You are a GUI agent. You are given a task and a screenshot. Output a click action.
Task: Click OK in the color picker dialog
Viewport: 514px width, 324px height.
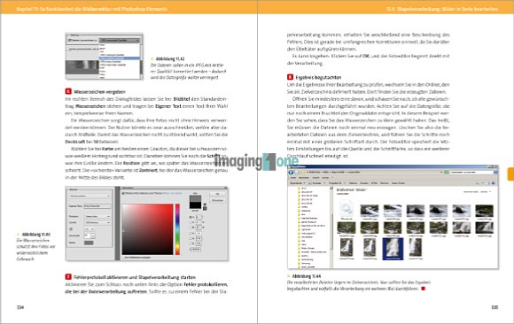tap(217, 194)
